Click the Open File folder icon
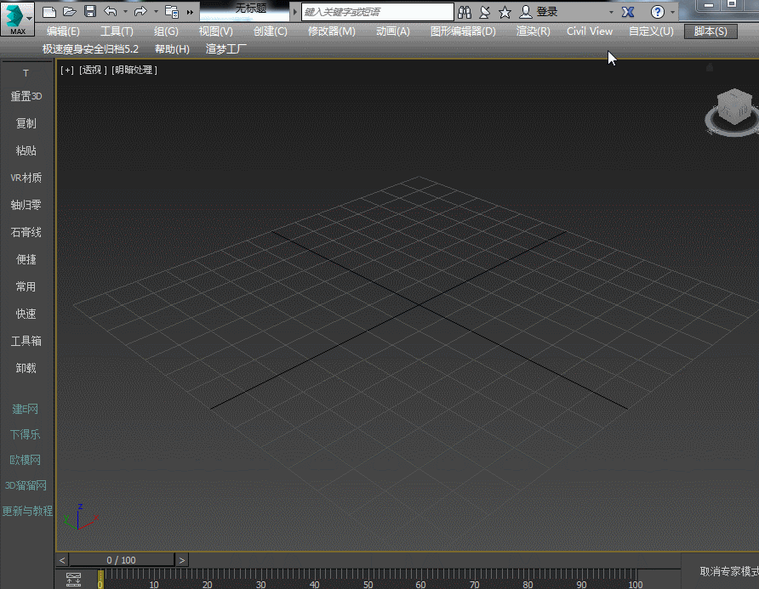The height and width of the screenshot is (589, 759). [70, 12]
